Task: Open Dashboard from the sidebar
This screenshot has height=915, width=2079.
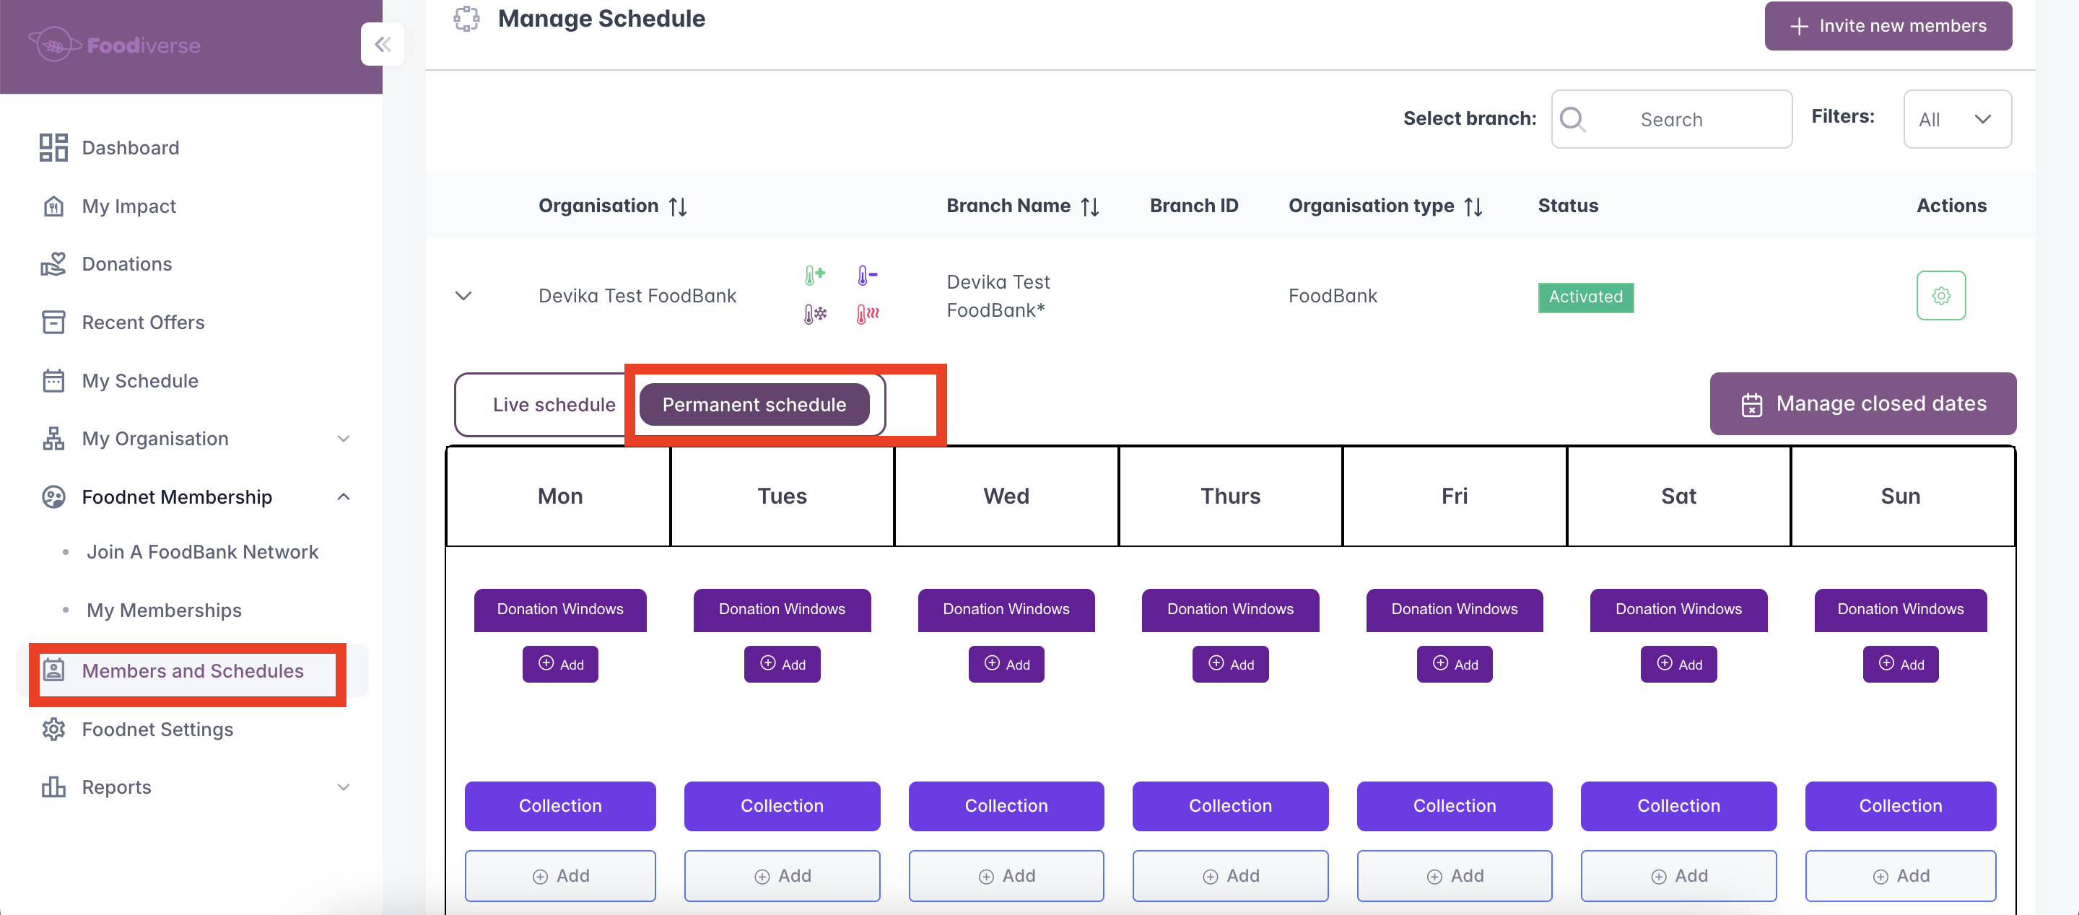Action: (130, 148)
